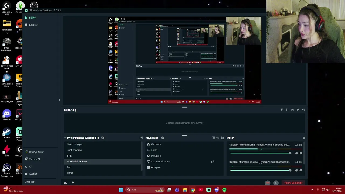Viewport: 345px width, 194px height.
Task: Open Spotify from the taskbar
Action: click(x=225, y=190)
